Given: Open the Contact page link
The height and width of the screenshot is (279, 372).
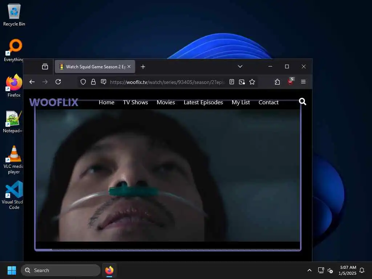Looking at the screenshot, I should [268, 102].
